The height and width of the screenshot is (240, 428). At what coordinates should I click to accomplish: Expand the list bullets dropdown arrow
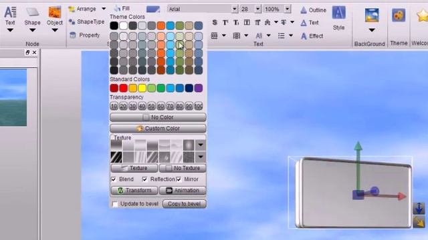click(291, 35)
